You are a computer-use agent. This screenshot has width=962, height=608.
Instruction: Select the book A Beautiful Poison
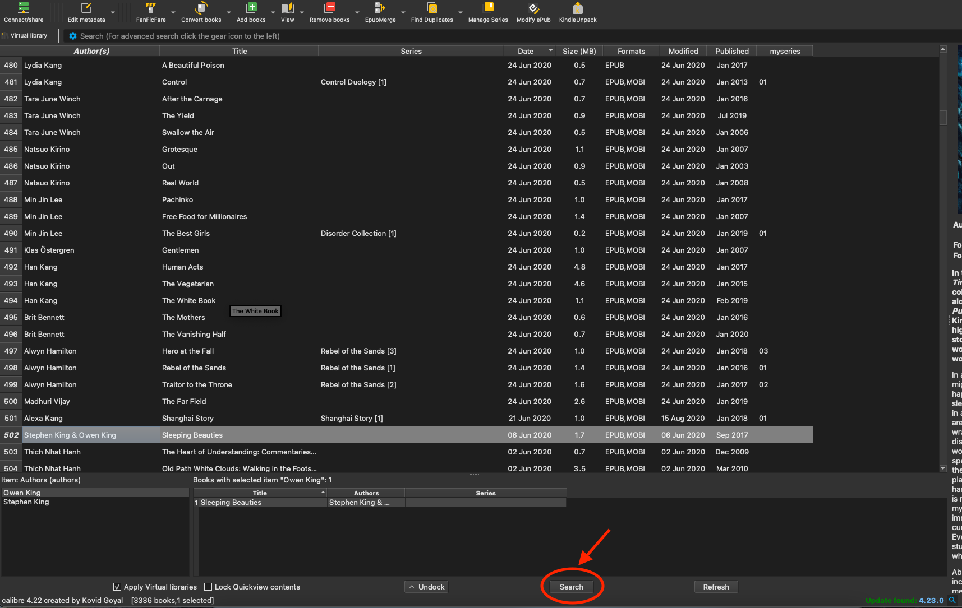point(193,65)
